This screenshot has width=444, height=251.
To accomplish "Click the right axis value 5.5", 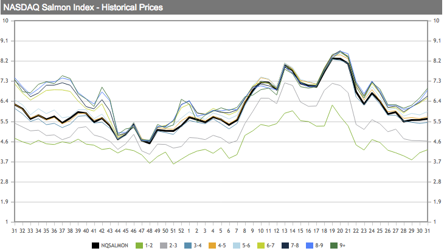I will click(437, 122).
